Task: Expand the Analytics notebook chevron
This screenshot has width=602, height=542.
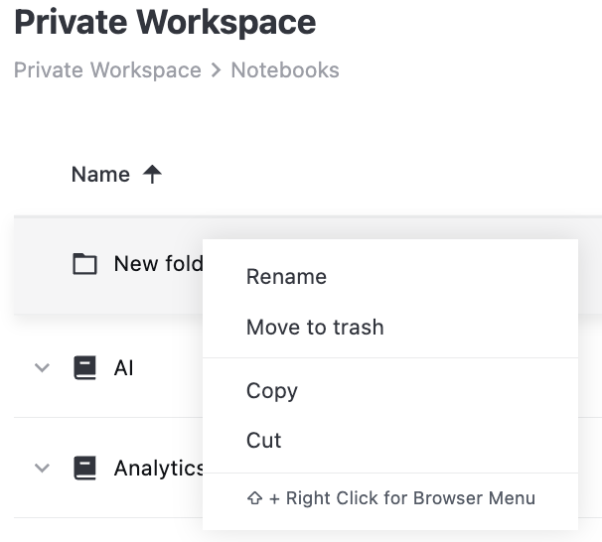Action: pos(42,468)
